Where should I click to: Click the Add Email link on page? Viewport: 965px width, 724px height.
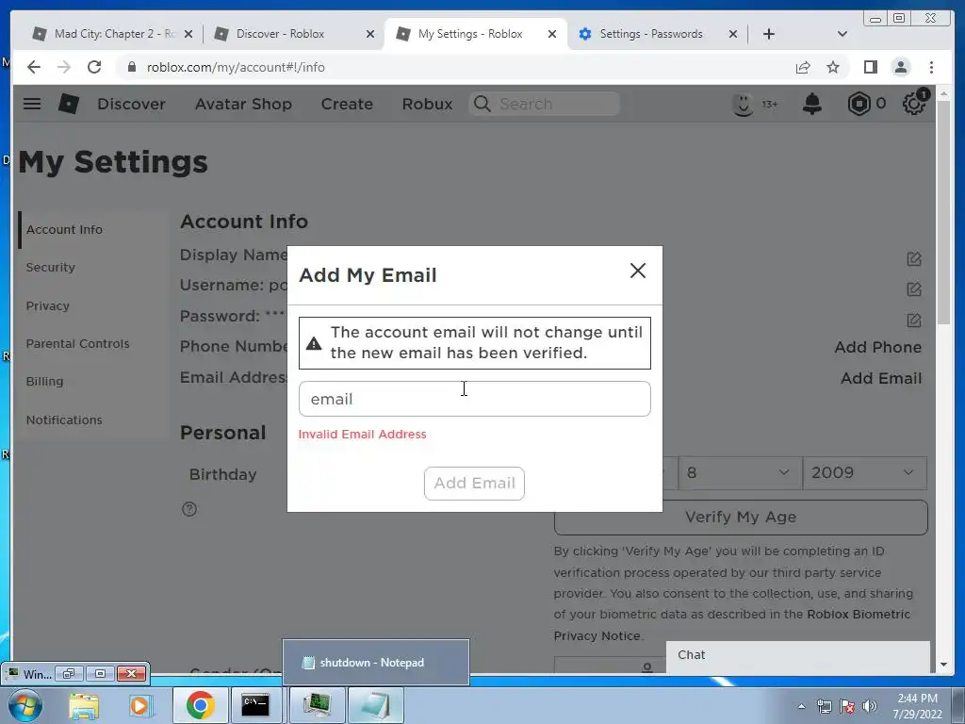pos(881,378)
